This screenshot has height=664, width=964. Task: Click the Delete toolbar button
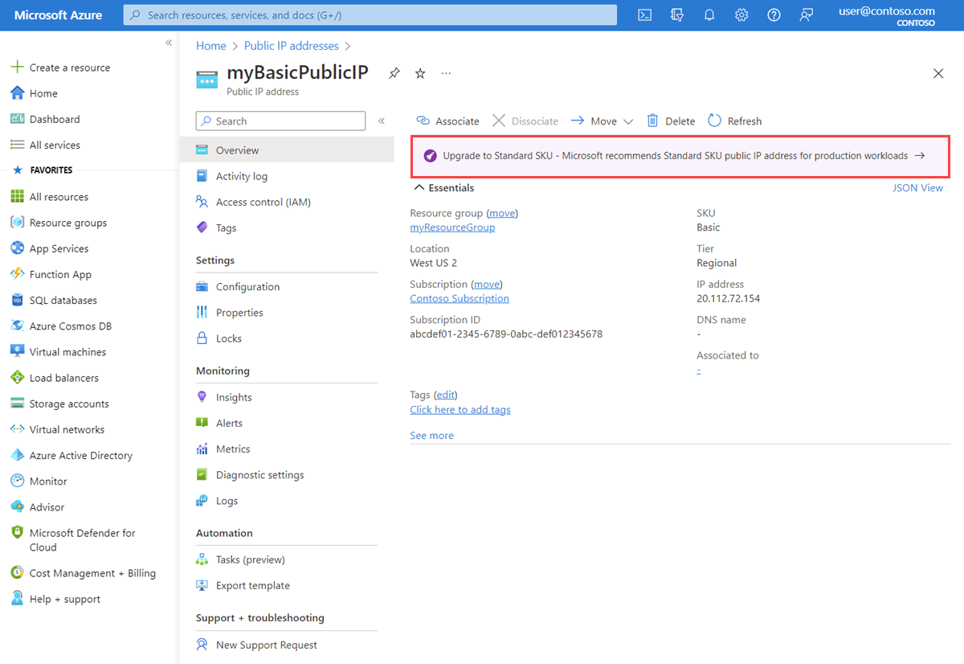coord(671,121)
